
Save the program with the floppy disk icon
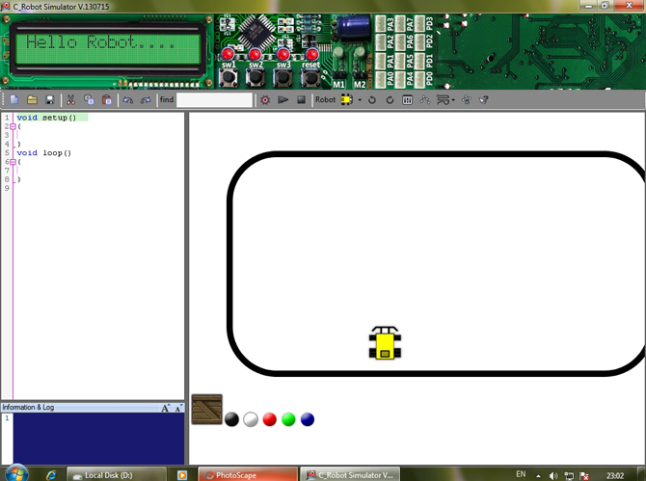(50, 99)
